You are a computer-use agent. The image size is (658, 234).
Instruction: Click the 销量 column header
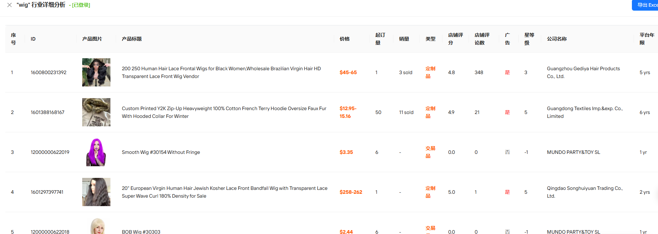pos(404,39)
